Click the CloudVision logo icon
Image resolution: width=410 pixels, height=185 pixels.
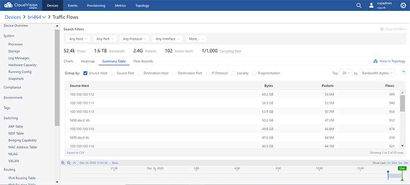tap(9, 5)
